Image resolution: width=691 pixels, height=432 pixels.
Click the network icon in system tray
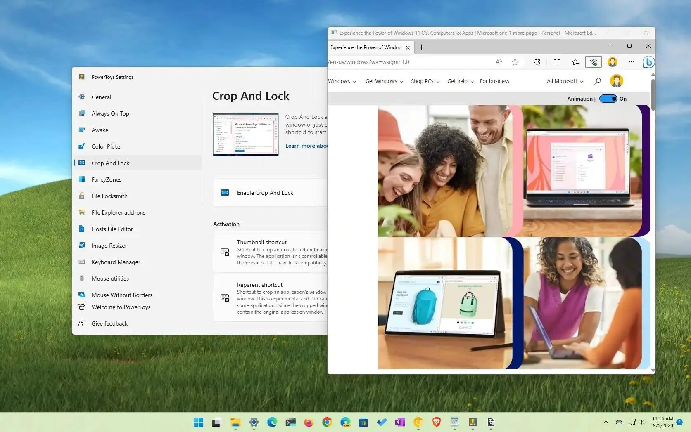[x=632, y=422]
